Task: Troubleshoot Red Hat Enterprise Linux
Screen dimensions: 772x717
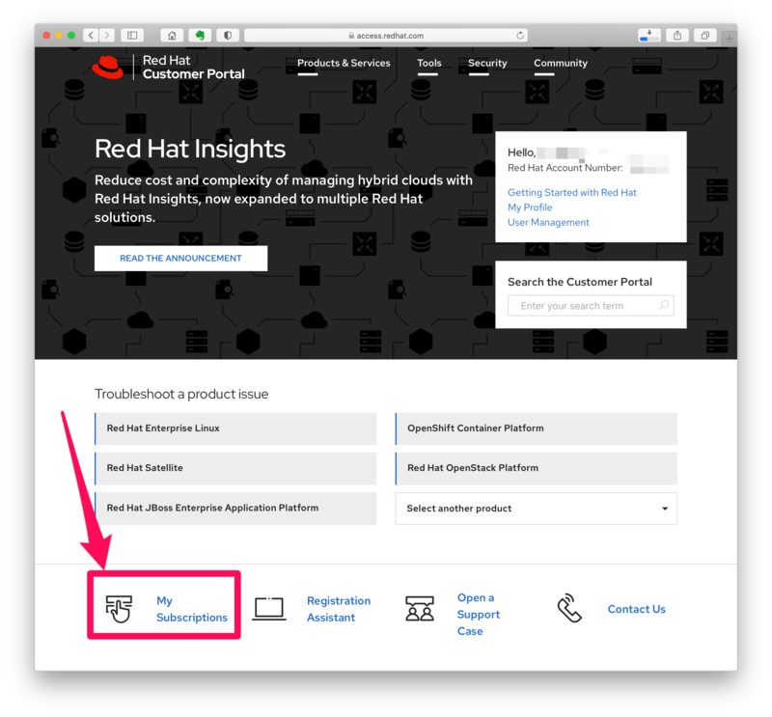Action: pyautogui.click(x=235, y=428)
